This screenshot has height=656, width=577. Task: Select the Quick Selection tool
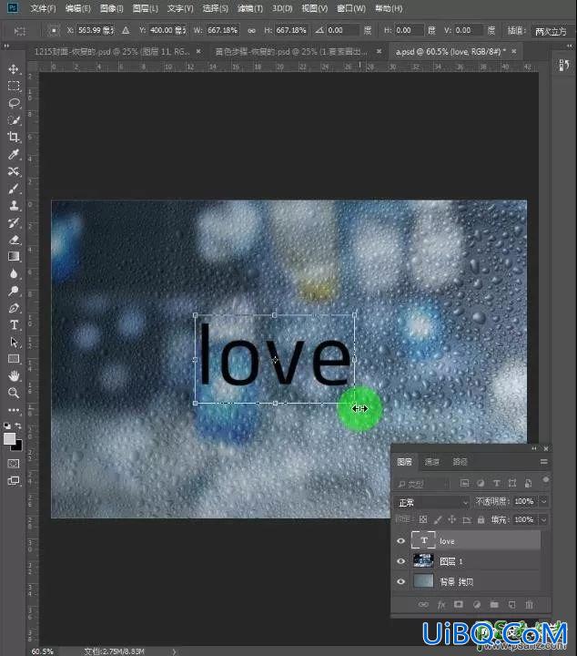pos(14,120)
